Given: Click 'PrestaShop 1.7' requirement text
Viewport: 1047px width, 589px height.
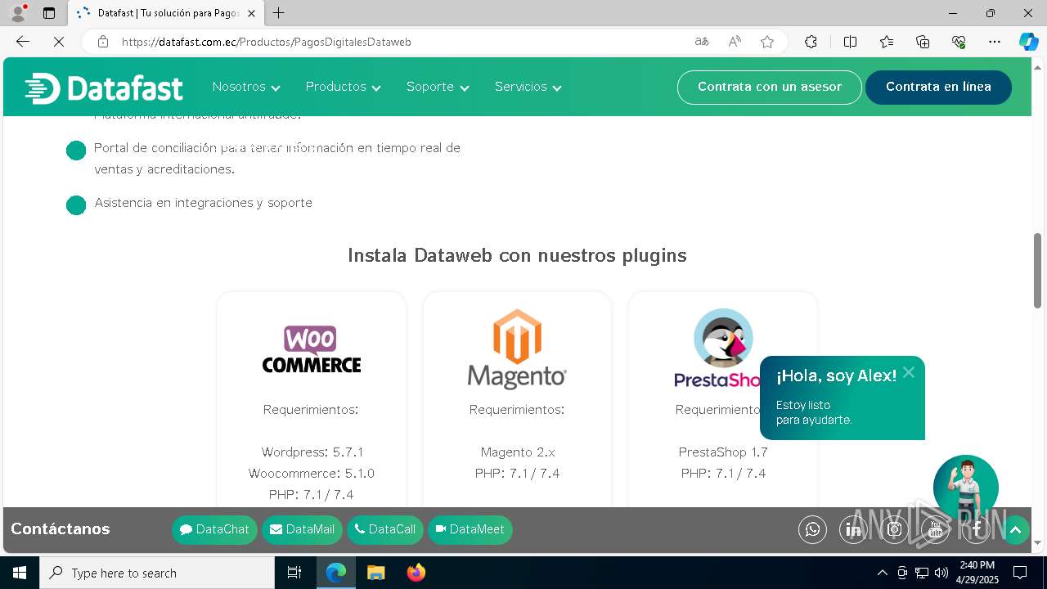Looking at the screenshot, I should click(723, 452).
